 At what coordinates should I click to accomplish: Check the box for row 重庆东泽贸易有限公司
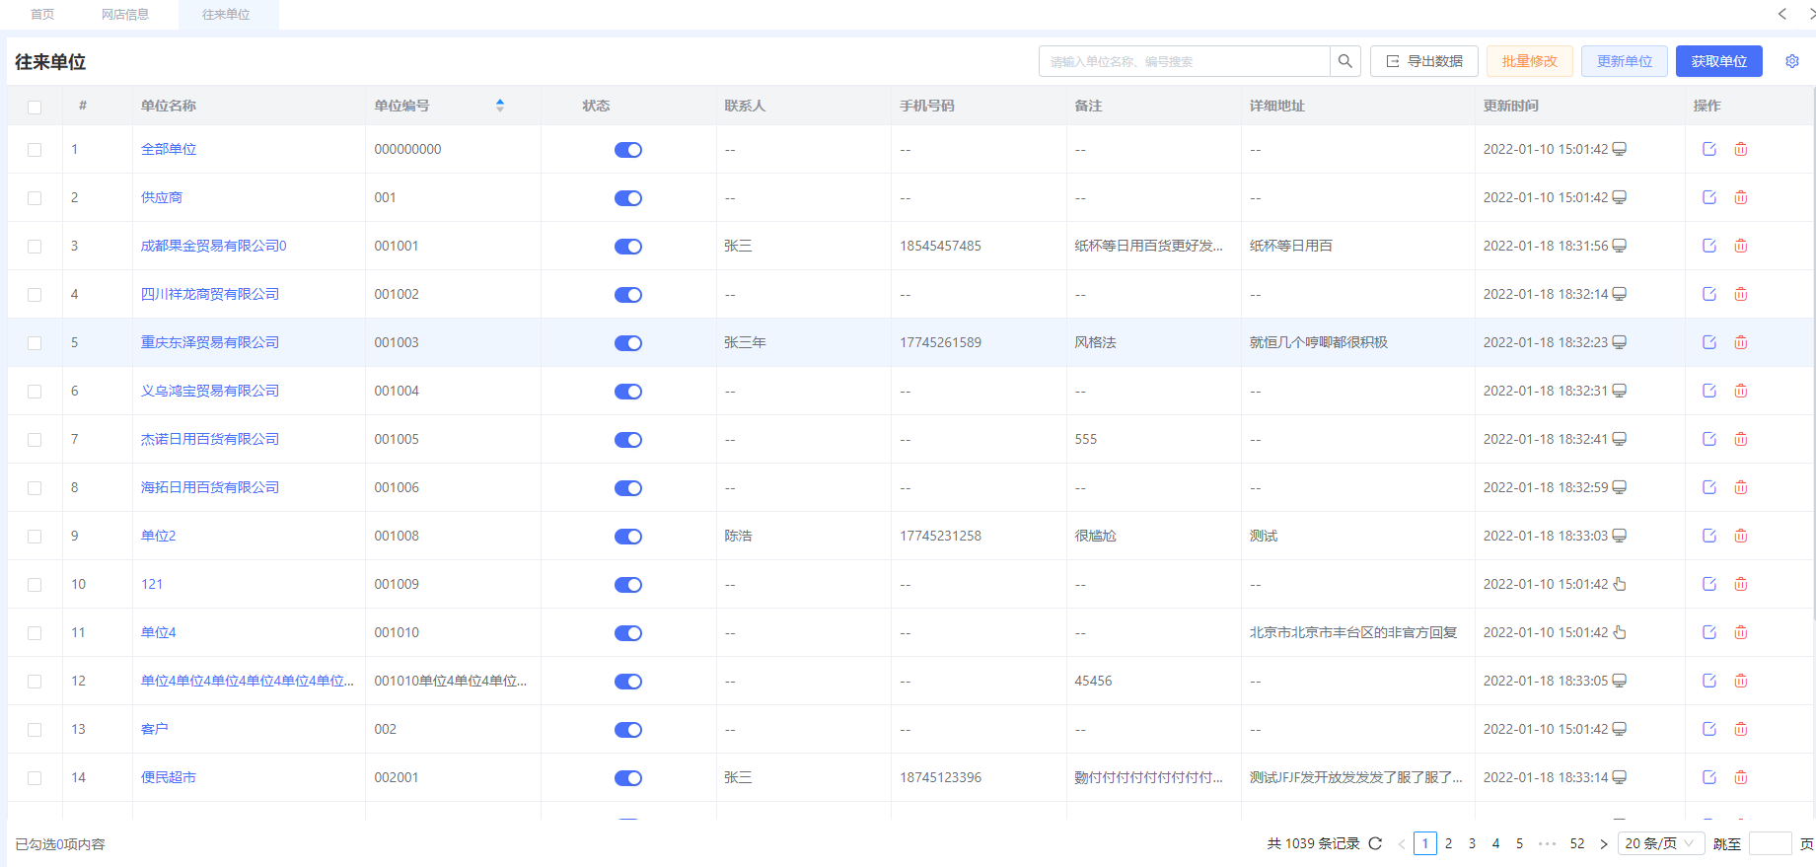pos(35,343)
